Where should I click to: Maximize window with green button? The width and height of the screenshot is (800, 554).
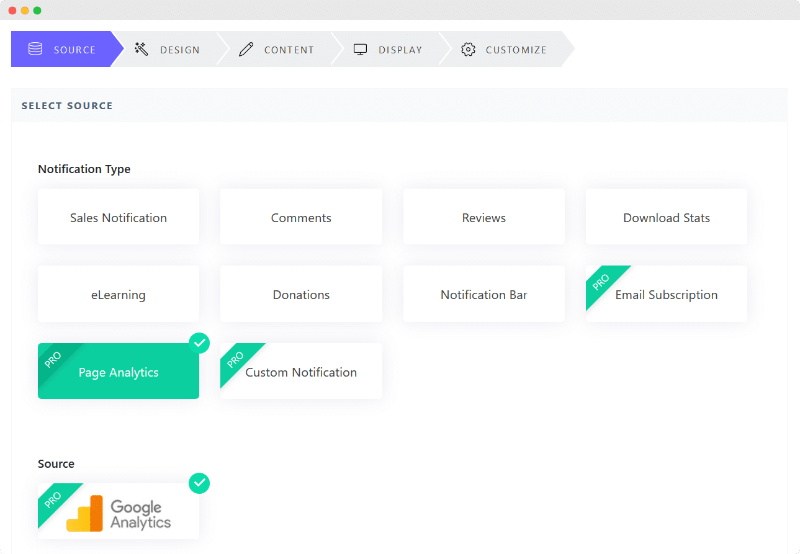point(37,11)
